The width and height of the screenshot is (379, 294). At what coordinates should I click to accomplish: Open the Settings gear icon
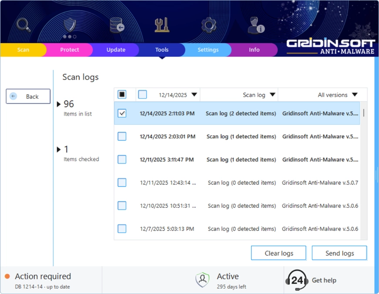coord(208,24)
